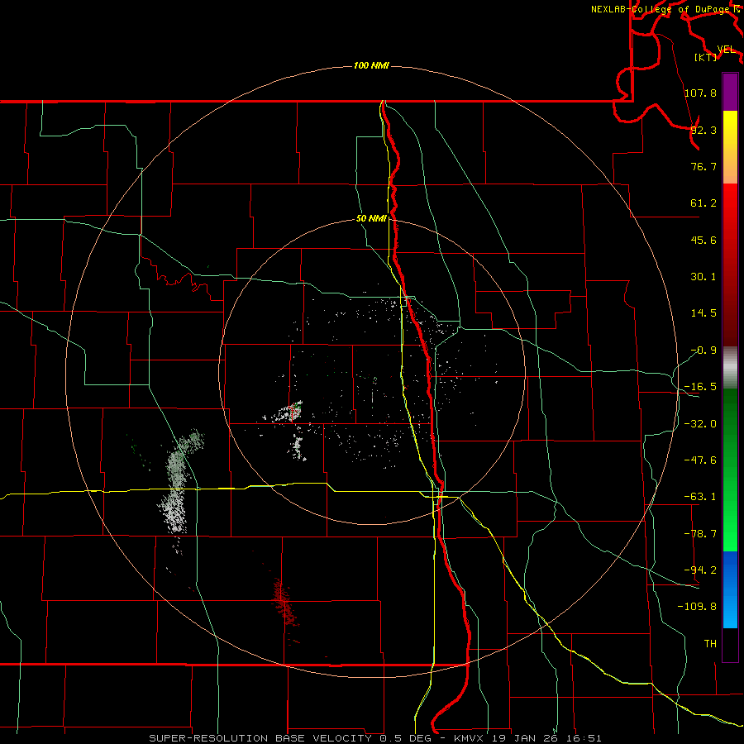Click the red segment of velocity color bar
The height and width of the screenshot is (744, 744).
730,265
